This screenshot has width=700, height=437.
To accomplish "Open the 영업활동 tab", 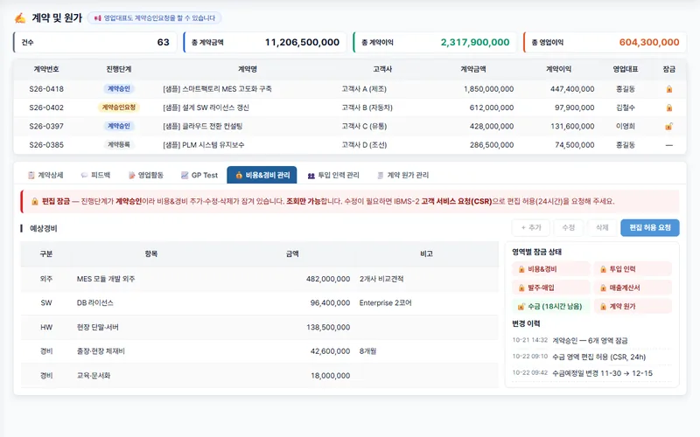I will click(146, 176).
